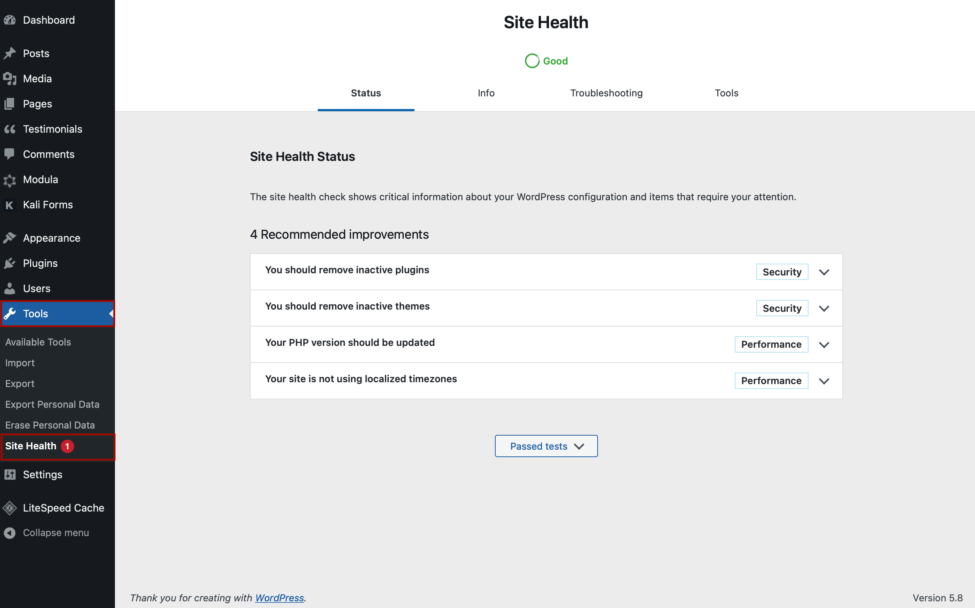Click the Collapse menu arrow icon
Screen dimensions: 975x608
(10, 533)
